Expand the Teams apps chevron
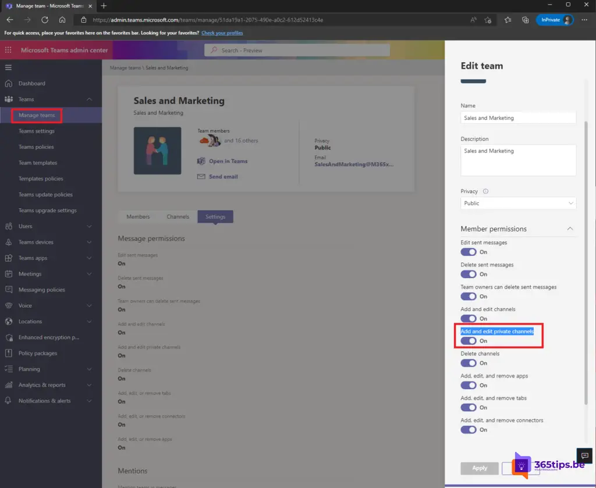 point(89,258)
